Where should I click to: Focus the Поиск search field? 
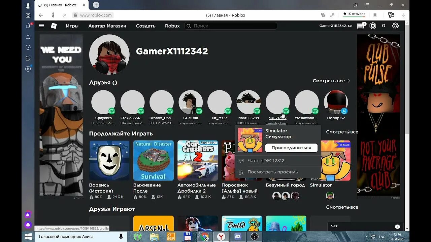pos(231,26)
